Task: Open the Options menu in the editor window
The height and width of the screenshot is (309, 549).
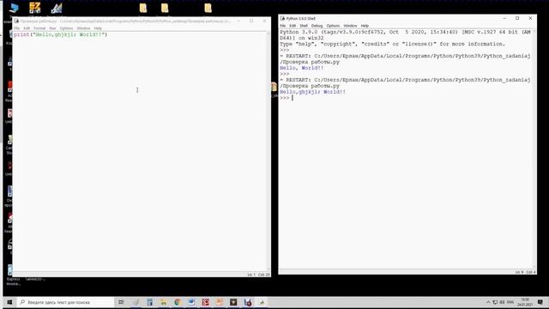Action: pyautogui.click(x=66, y=28)
